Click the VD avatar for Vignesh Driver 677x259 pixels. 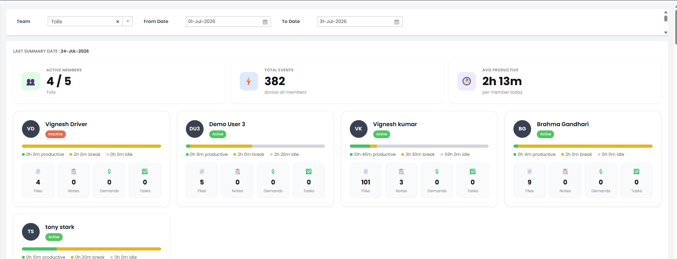(x=31, y=129)
